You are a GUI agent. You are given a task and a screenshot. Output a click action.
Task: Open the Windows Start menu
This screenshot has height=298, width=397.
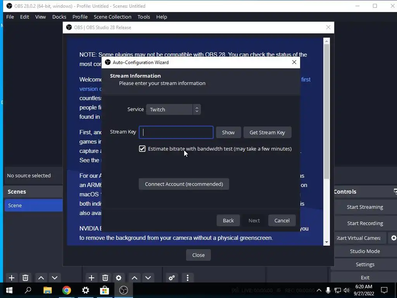9,290
